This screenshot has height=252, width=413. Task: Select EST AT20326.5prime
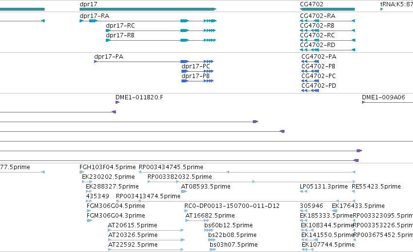click(x=147, y=240)
